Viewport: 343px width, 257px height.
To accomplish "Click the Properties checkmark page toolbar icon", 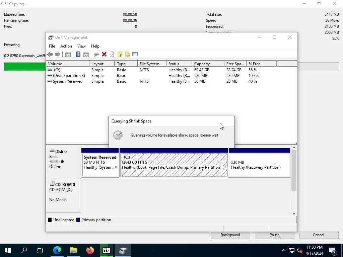I will pyautogui.click(x=112, y=55).
